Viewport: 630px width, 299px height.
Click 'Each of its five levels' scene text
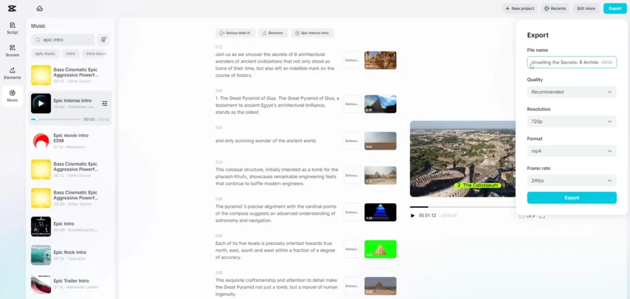pyautogui.click(x=274, y=250)
